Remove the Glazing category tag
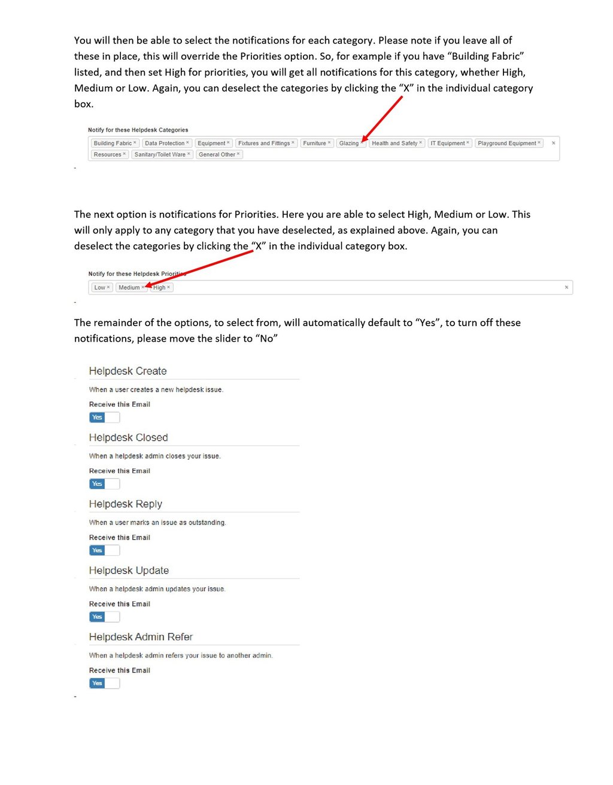The image size is (613, 785). pos(362,143)
